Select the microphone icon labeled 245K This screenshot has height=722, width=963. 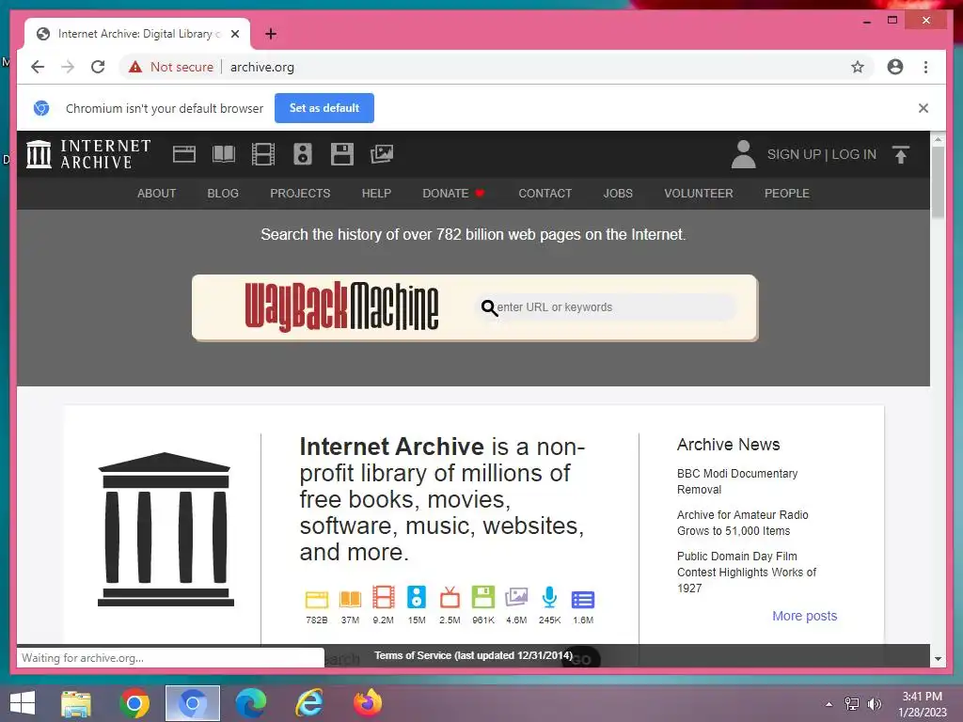coord(549,597)
